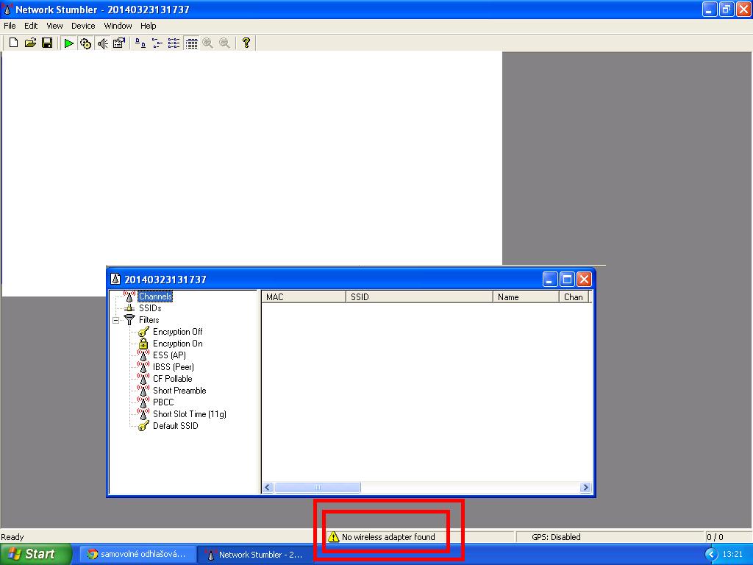
Task: Sort by the Chan column header
Action: (574, 297)
